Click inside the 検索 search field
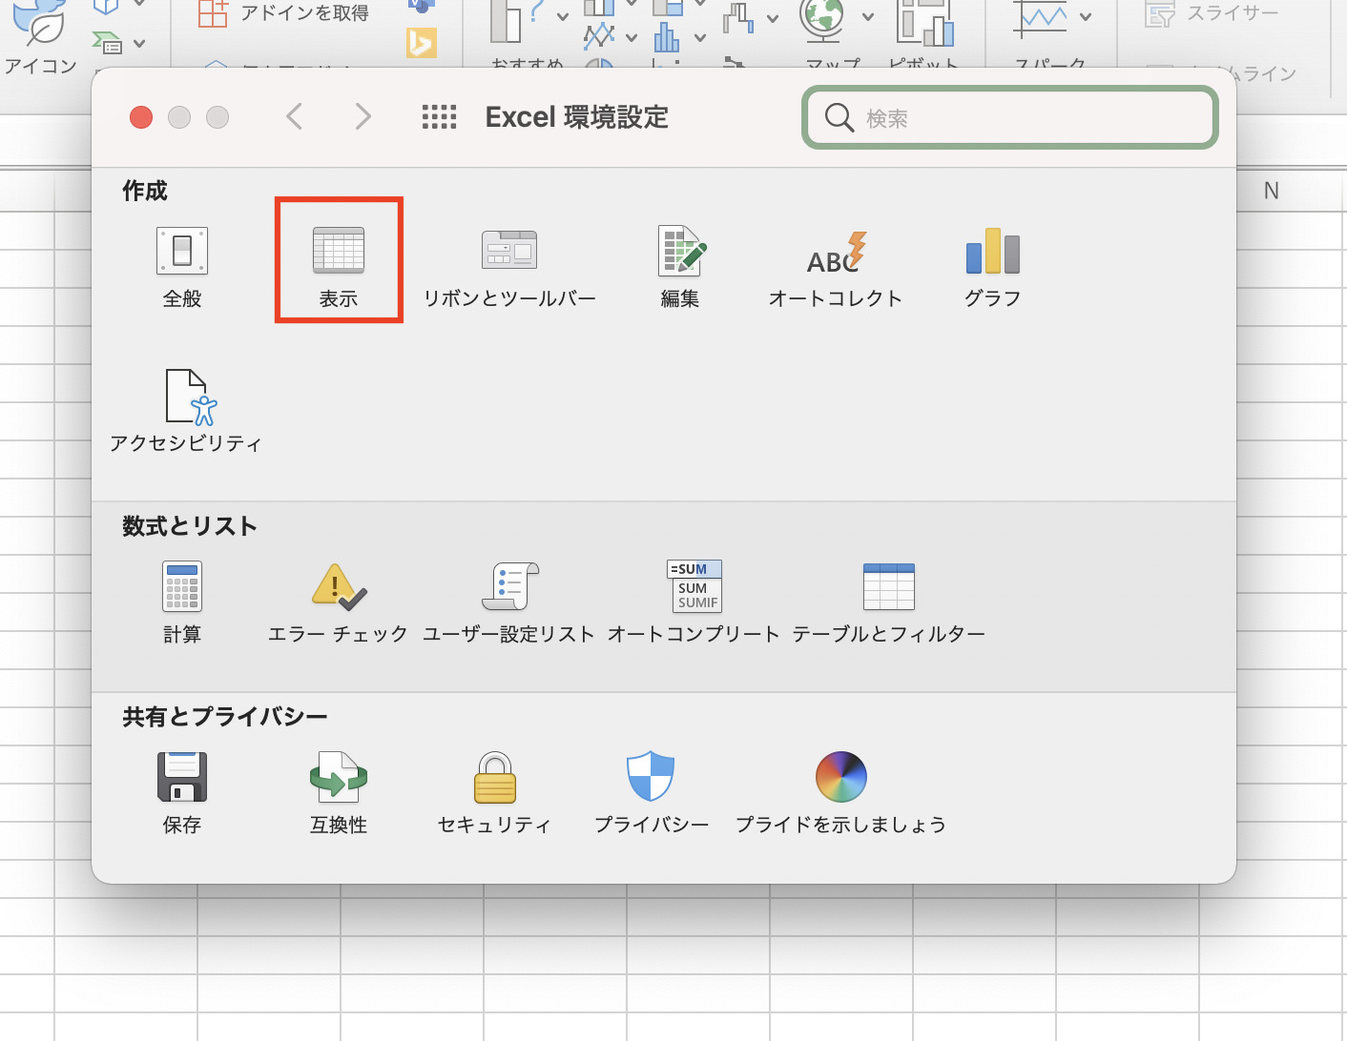 1009,117
